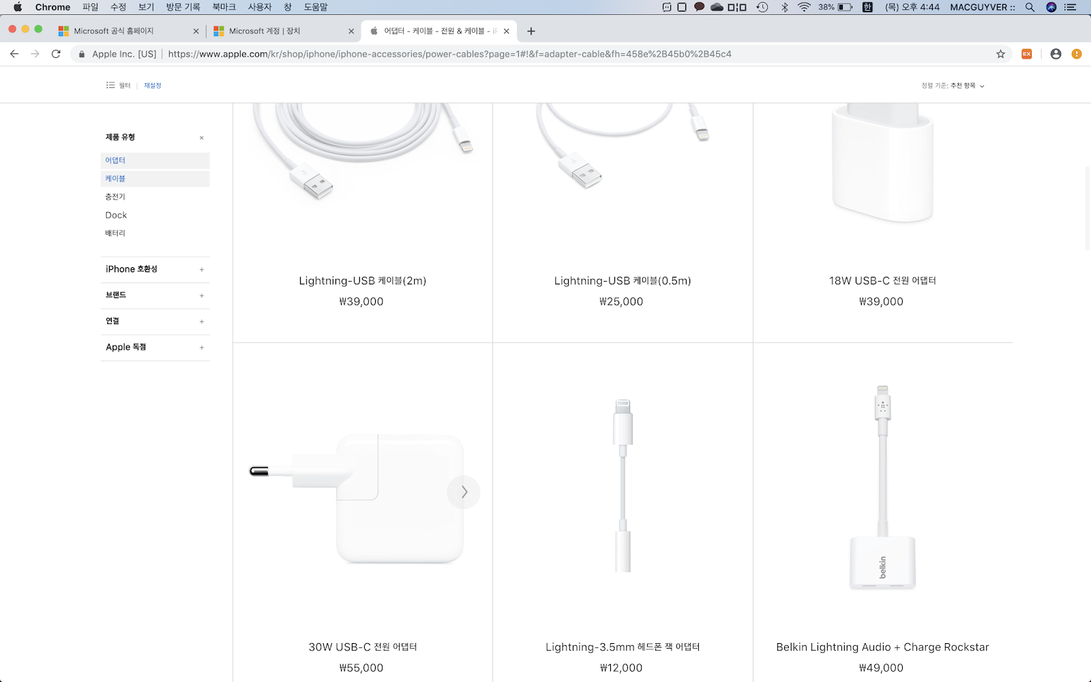Open a new browser tab
1091x682 pixels.
point(531,31)
